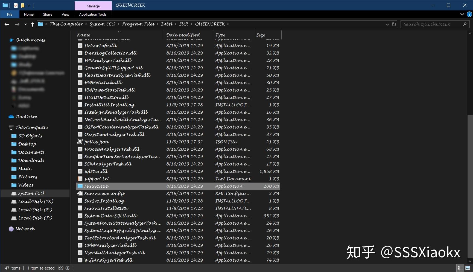Screen dimensions: 473x272
Task: Click the New Folder icon in Quick Access toolbar
Action: [23, 5]
